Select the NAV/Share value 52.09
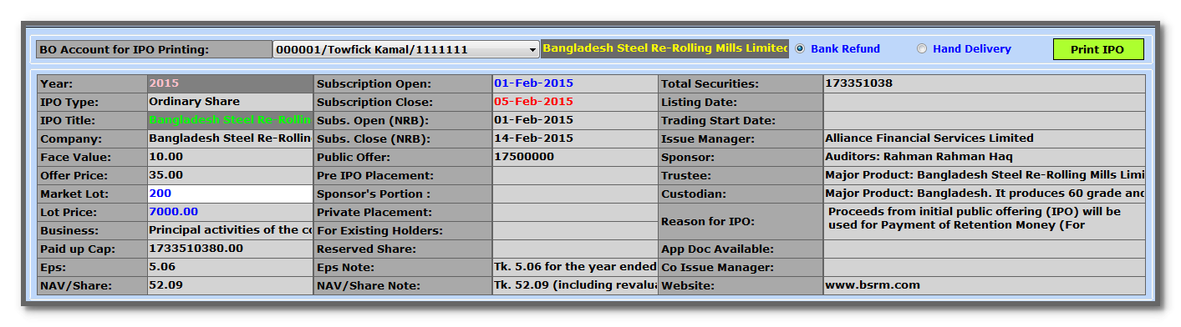1181x327 pixels. click(230, 285)
